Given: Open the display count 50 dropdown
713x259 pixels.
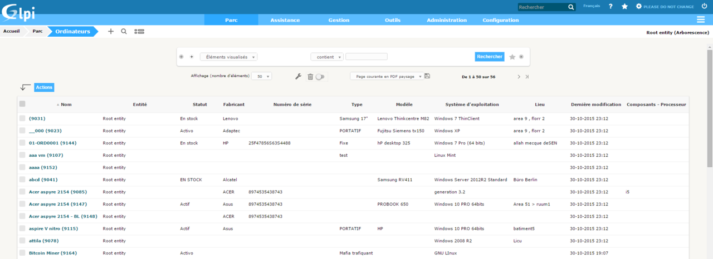Looking at the screenshot, I should coord(262,76).
